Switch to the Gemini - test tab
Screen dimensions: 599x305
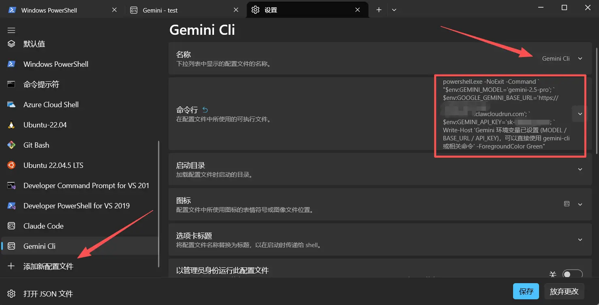pos(160,10)
